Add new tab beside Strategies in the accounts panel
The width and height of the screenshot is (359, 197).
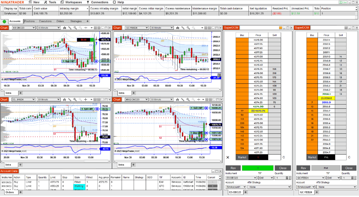(88, 21)
